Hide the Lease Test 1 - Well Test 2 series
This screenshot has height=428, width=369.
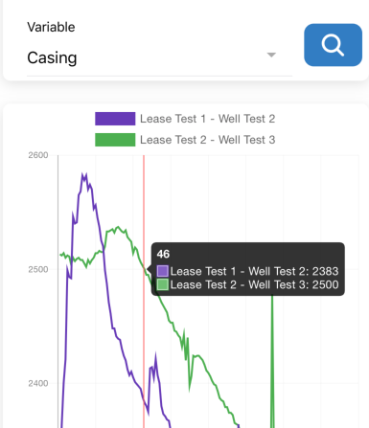coord(208,119)
